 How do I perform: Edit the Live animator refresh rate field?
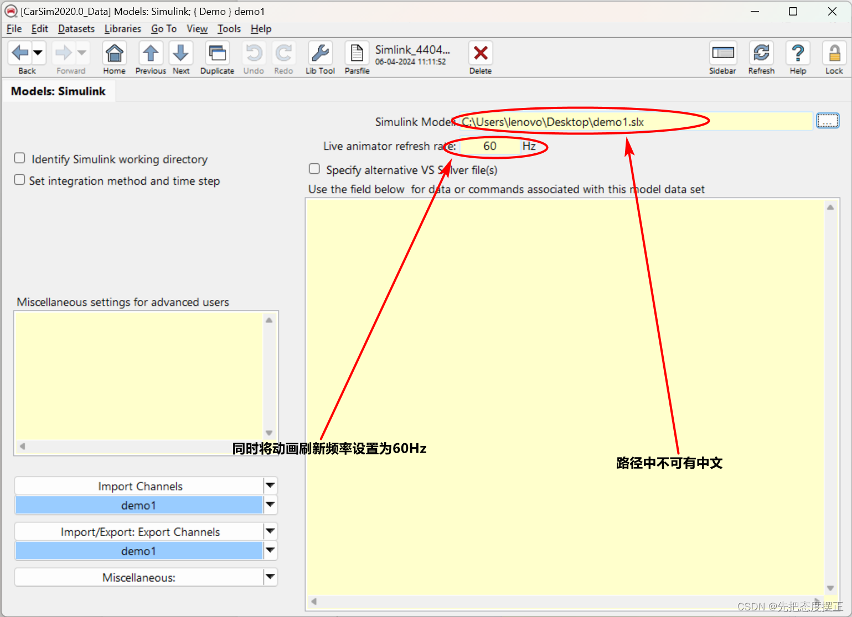[490, 146]
